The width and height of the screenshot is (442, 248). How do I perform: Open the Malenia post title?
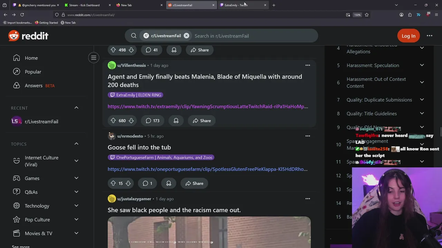click(205, 81)
